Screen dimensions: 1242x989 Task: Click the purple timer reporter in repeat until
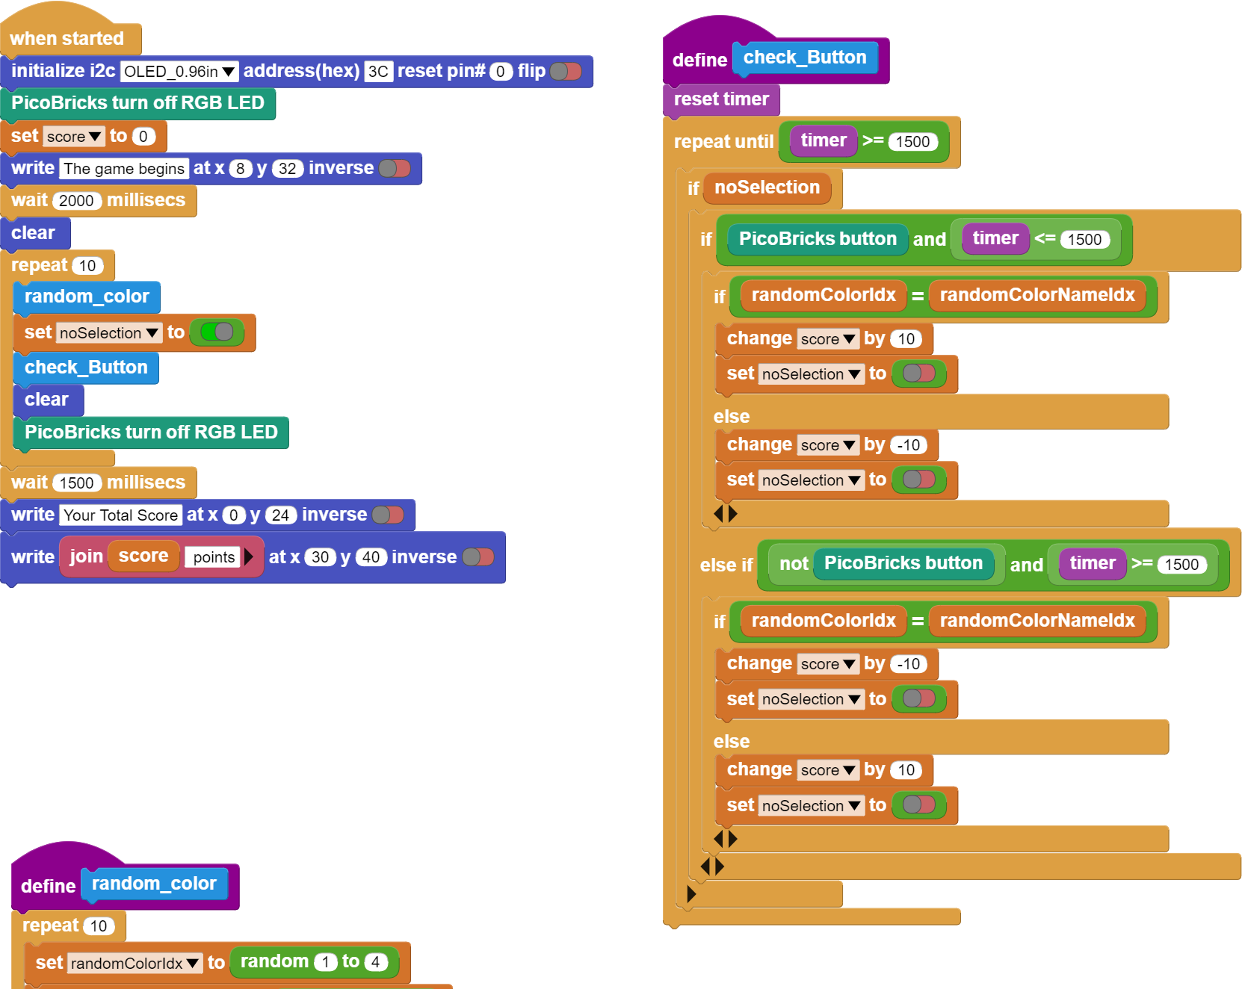[x=824, y=141]
